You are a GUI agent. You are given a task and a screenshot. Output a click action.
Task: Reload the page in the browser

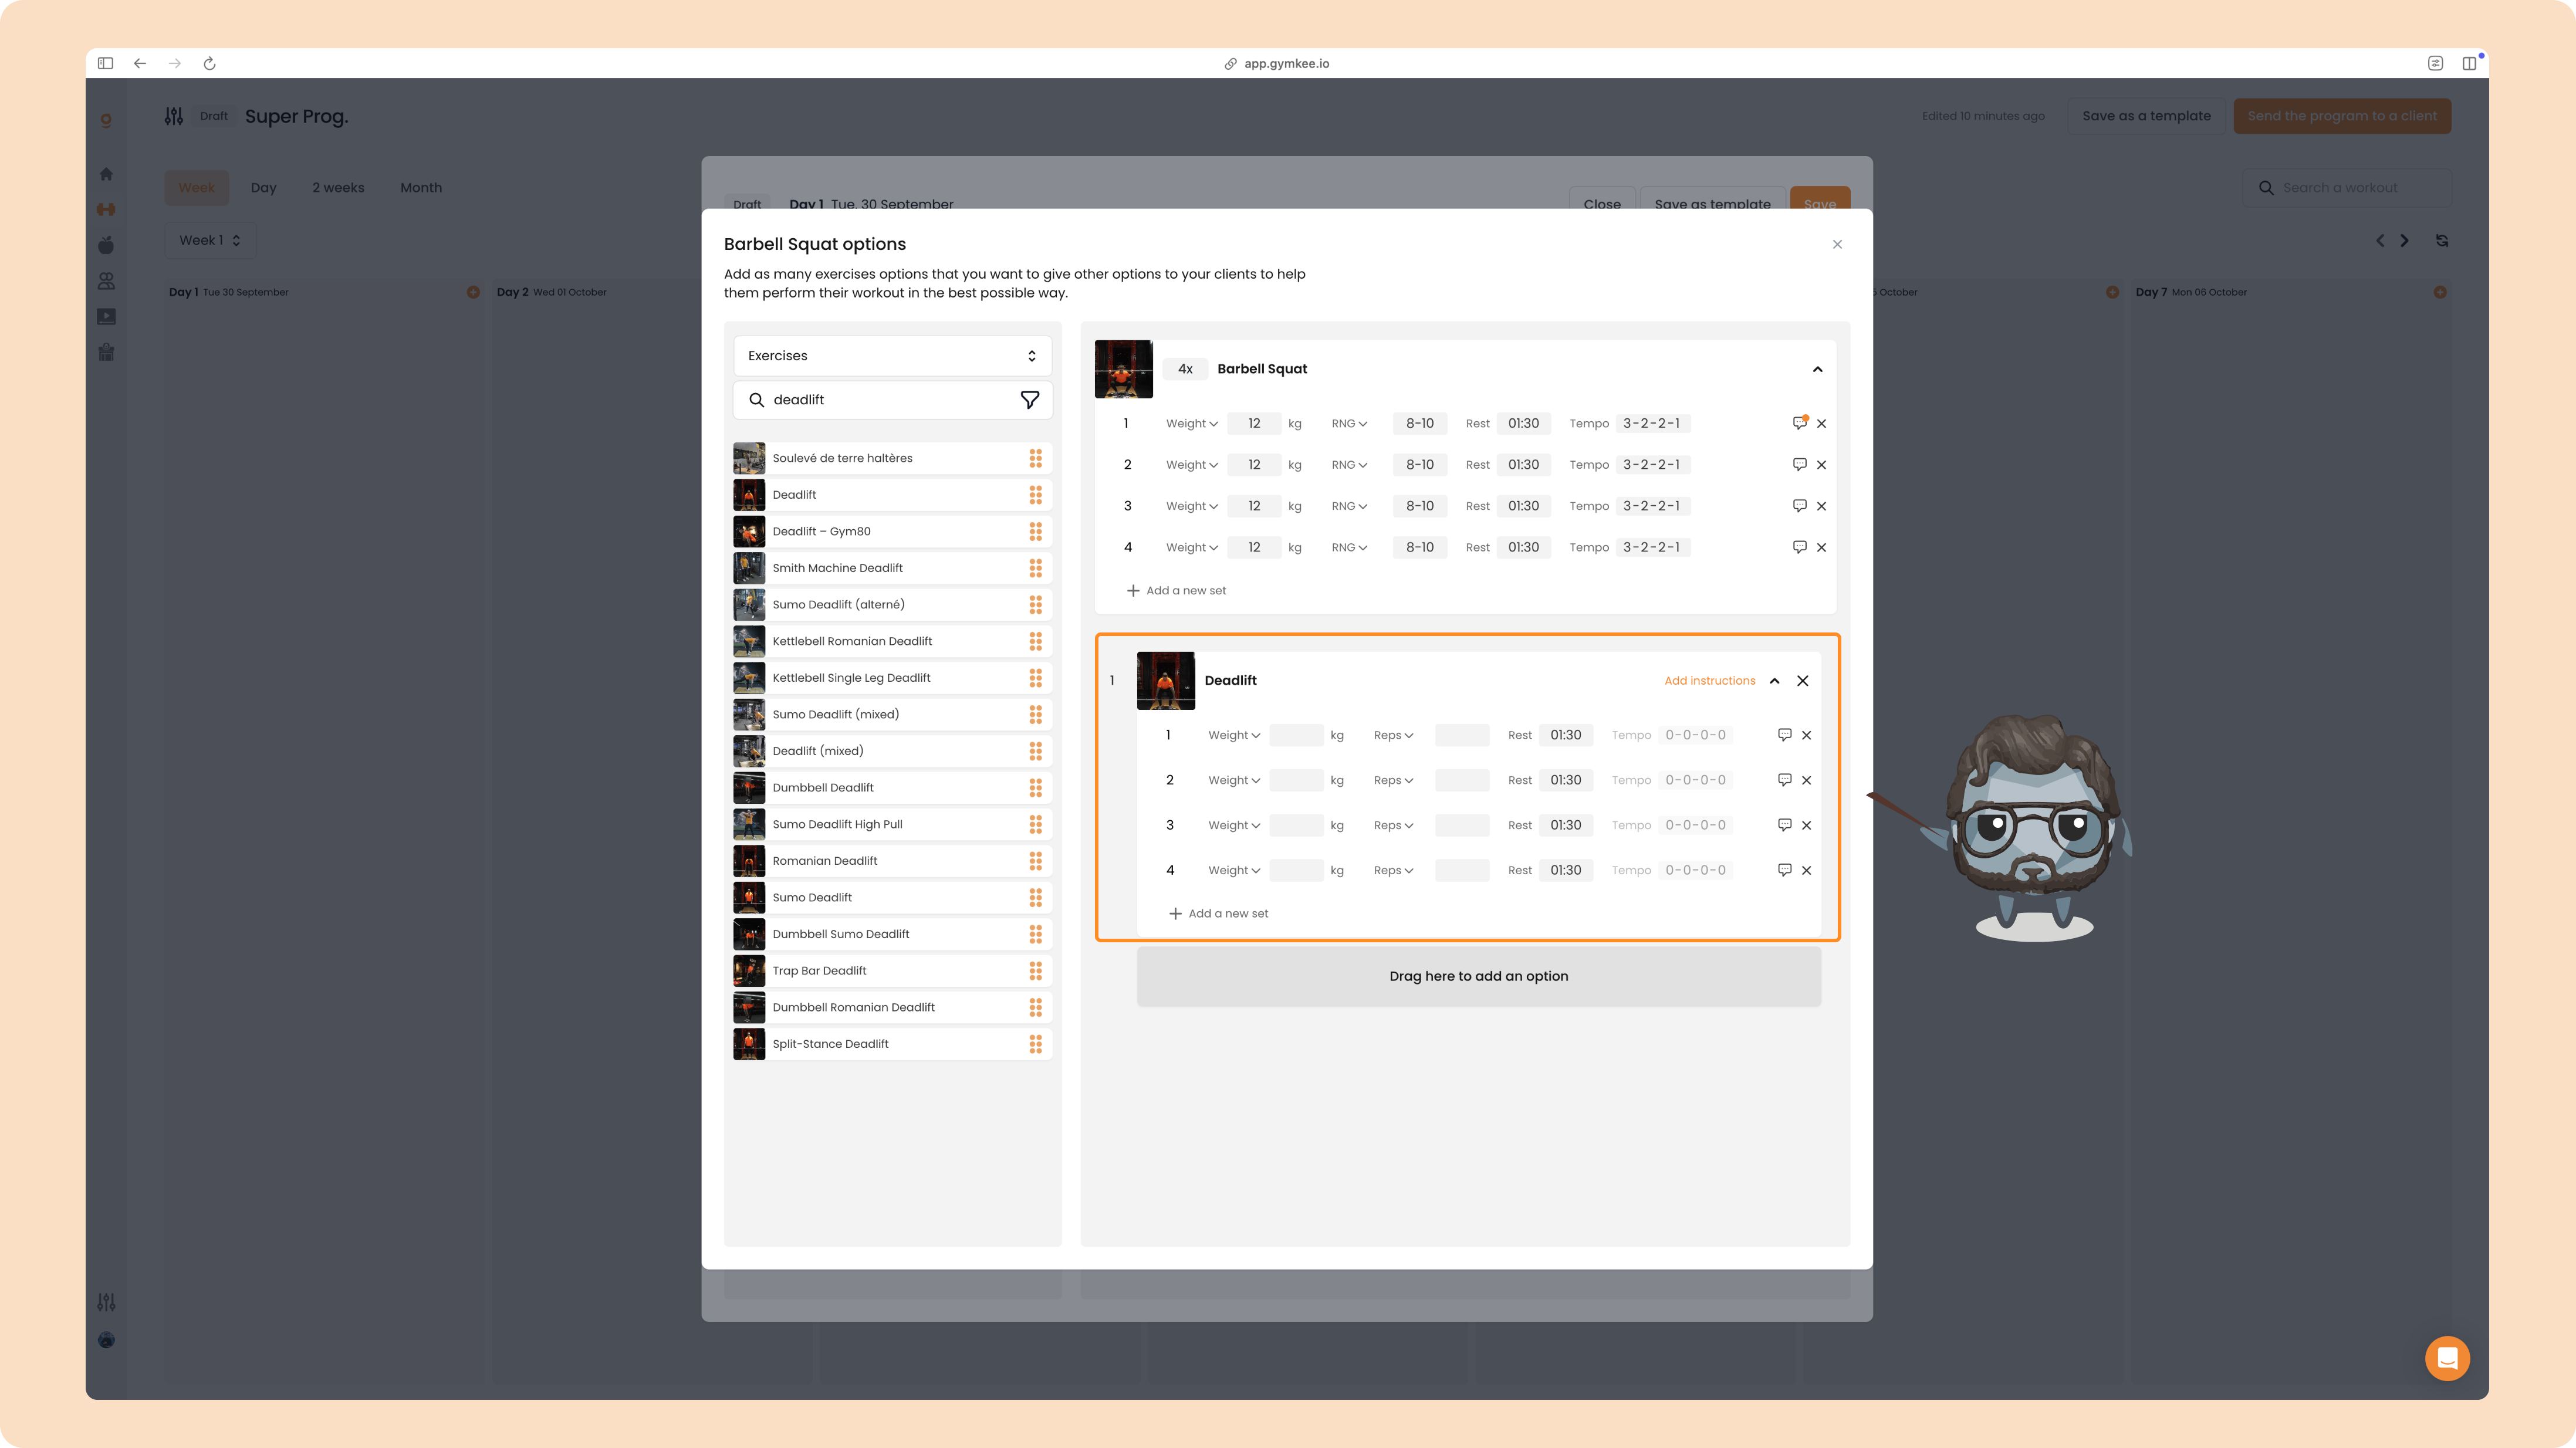[x=209, y=63]
